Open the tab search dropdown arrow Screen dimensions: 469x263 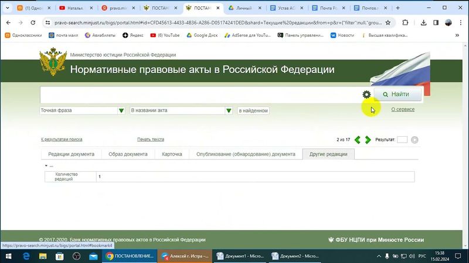[8, 8]
